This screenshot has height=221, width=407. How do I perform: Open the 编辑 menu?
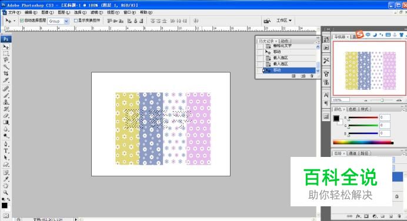(31, 12)
